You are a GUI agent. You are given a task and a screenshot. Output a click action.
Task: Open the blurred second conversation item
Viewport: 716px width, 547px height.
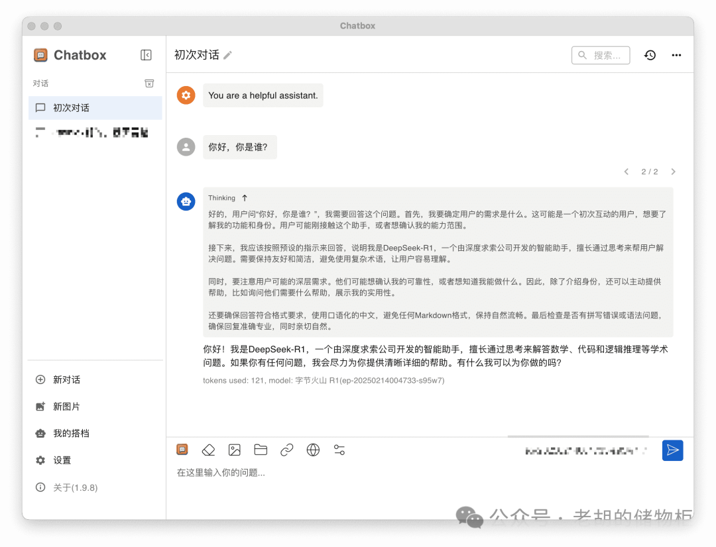pyautogui.click(x=95, y=132)
